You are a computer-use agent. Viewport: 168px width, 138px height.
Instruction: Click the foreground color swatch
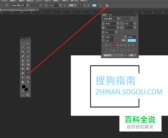point(24,87)
